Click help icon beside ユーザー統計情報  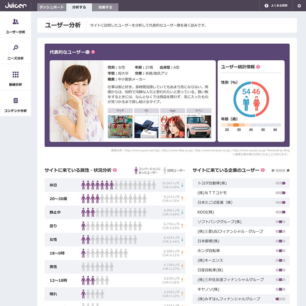258,67
